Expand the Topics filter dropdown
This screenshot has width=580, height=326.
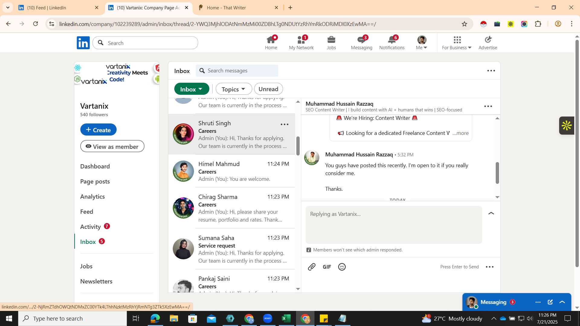pos(234,89)
